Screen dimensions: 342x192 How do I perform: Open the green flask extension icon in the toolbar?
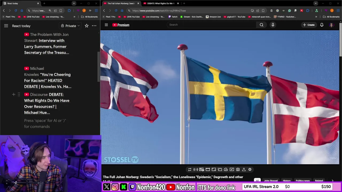[316, 11]
